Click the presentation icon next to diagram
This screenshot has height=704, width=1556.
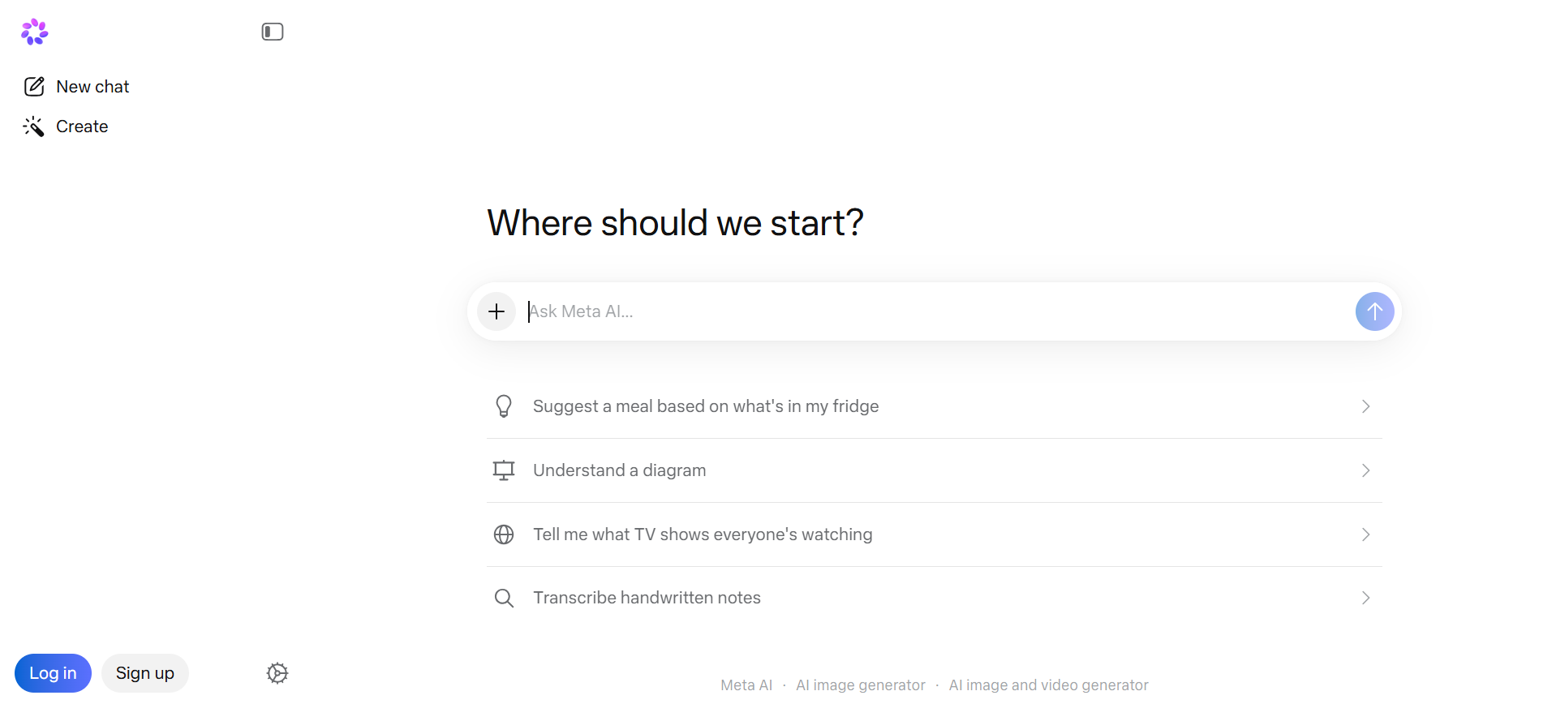pyautogui.click(x=504, y=470)
